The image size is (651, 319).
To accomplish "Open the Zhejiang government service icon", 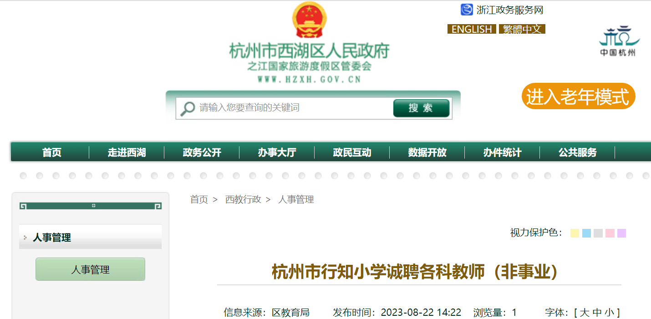I will point(467,10).
